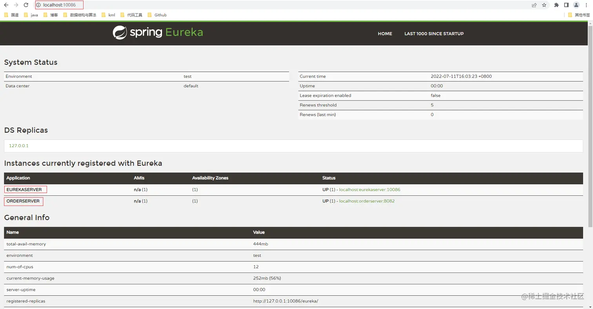Image resolution: width=593 pixels, height=309 pixels.
Task: Click the localhost:10086 address bar
Action: tap(59, 5)
